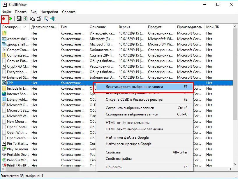
Task: Sort by the Тип column header
Action: pyautogui.click(x=73, y=27)
